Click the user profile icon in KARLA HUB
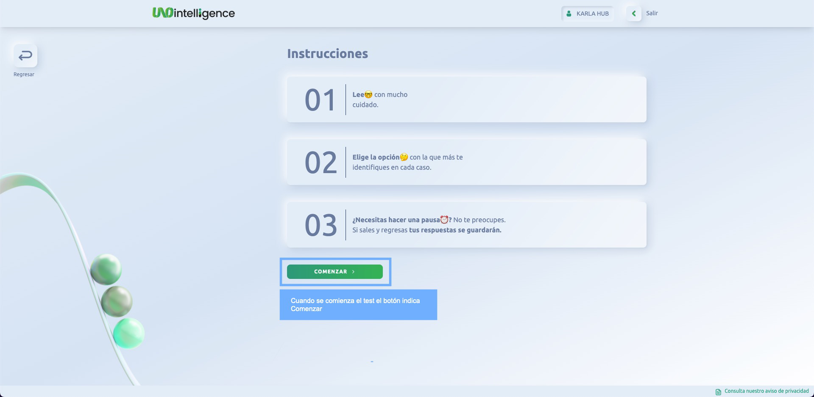 (569, 14)
